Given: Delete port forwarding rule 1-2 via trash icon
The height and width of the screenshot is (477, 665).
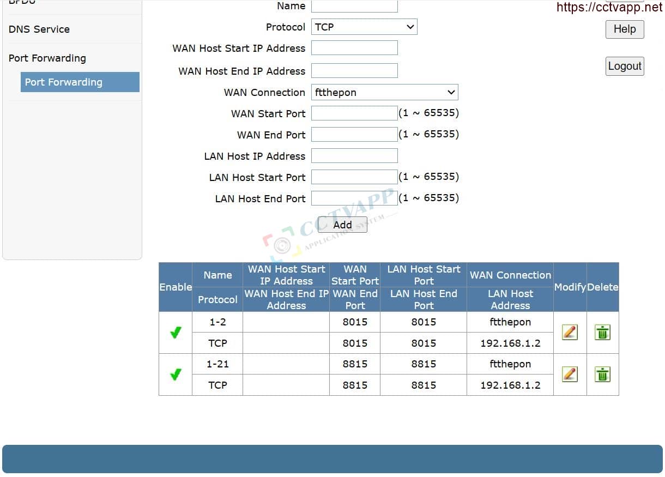Looking at the screenshot, I should click(x=602, y=332).
